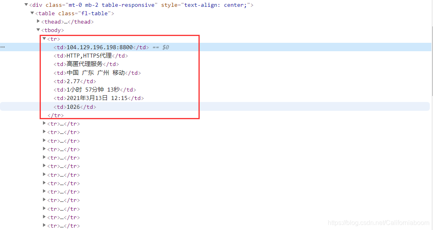This screenshot has height=230, width=433.
Task: Click the "mt-0 mb-2 table-responsive" class value
Action: tap(111, 5)
